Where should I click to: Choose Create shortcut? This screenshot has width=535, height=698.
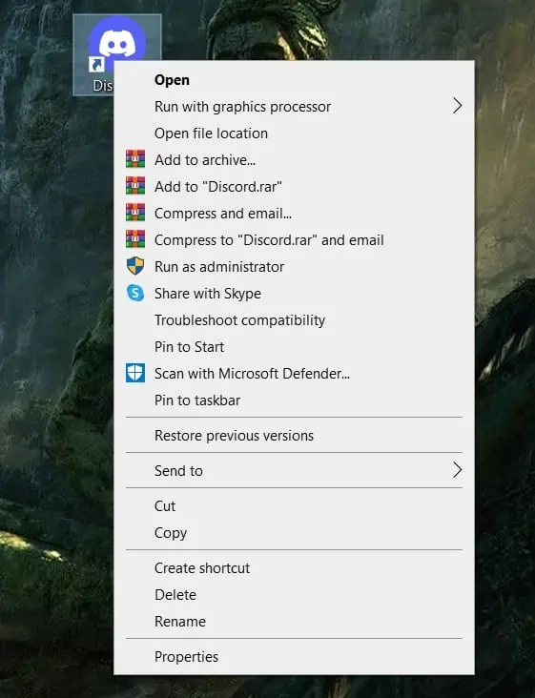294,568
